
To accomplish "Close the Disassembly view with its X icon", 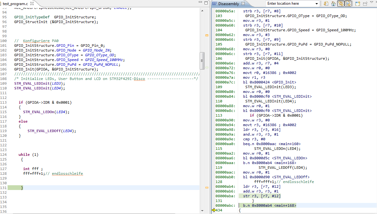I will tap(243, 3).
